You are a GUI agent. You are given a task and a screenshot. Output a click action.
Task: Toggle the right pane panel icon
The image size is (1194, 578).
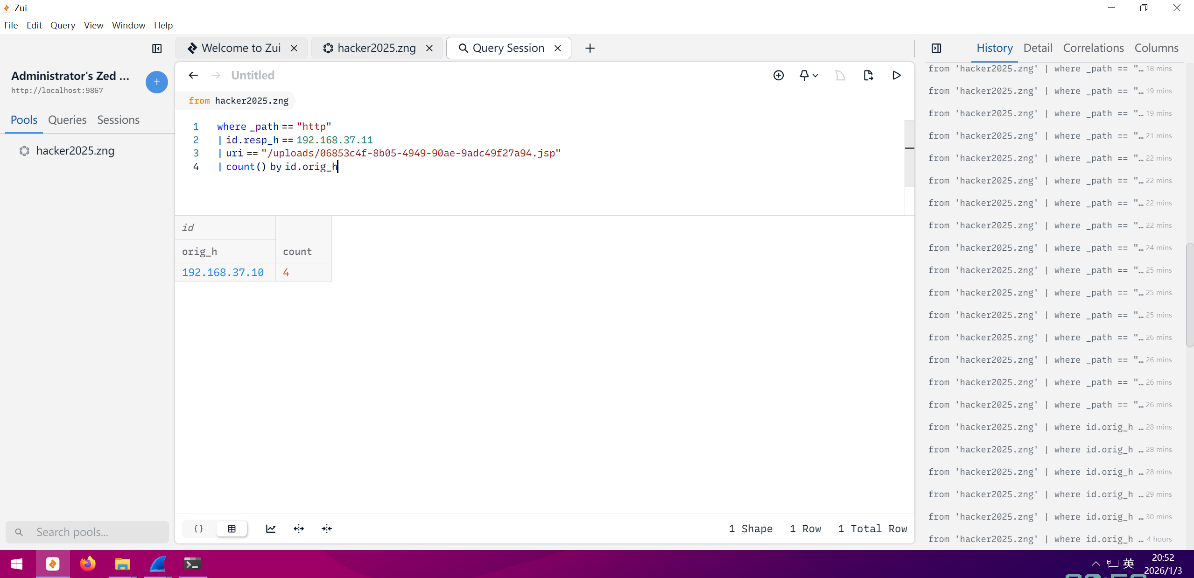point(936,48)
